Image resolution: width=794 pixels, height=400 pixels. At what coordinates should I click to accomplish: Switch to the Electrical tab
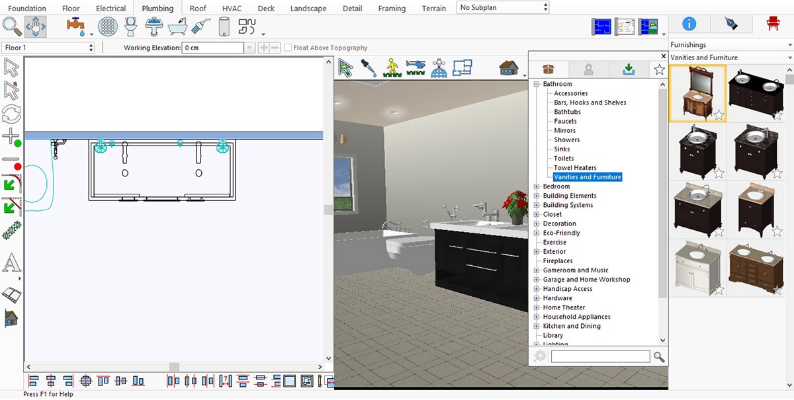pos(110,9)
